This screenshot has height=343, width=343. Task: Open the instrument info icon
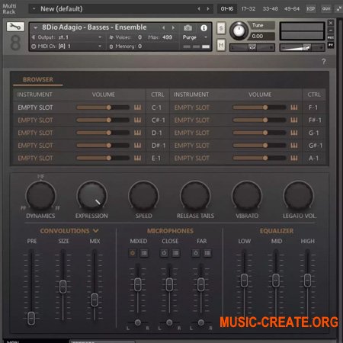tap(204, 28)
